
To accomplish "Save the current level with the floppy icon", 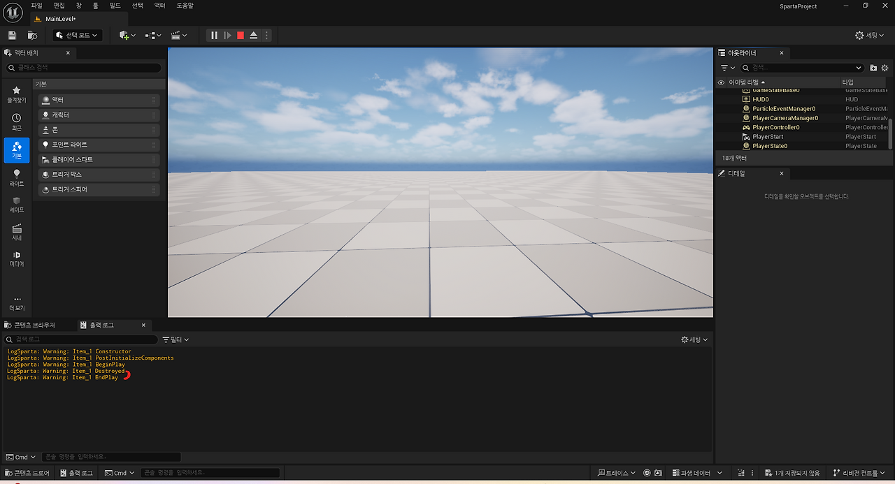I will 12,35.
